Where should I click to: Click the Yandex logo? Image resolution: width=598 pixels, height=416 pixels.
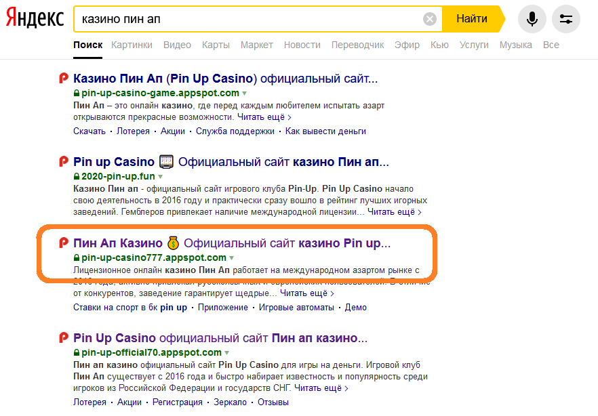click(x=35, y=18)
